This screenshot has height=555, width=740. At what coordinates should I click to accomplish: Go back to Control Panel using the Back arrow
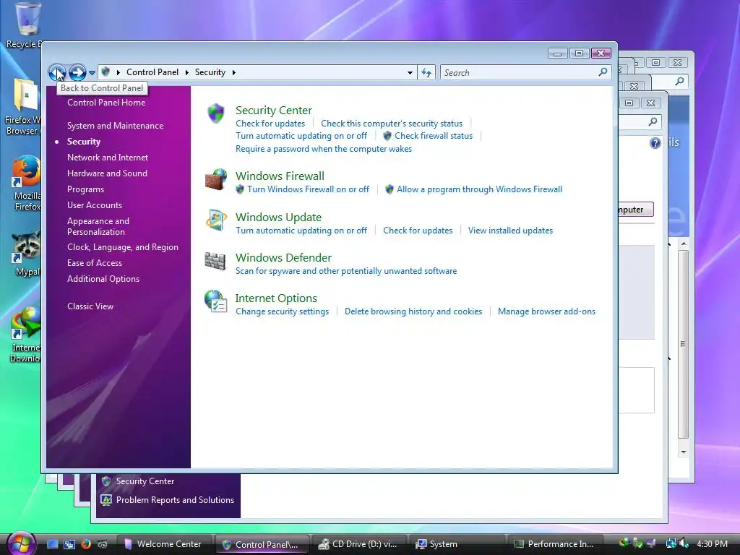(57, 72)
